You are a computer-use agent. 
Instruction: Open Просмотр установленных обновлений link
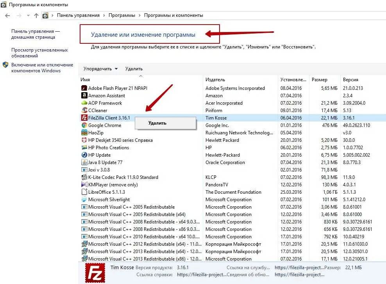(39, 53)
